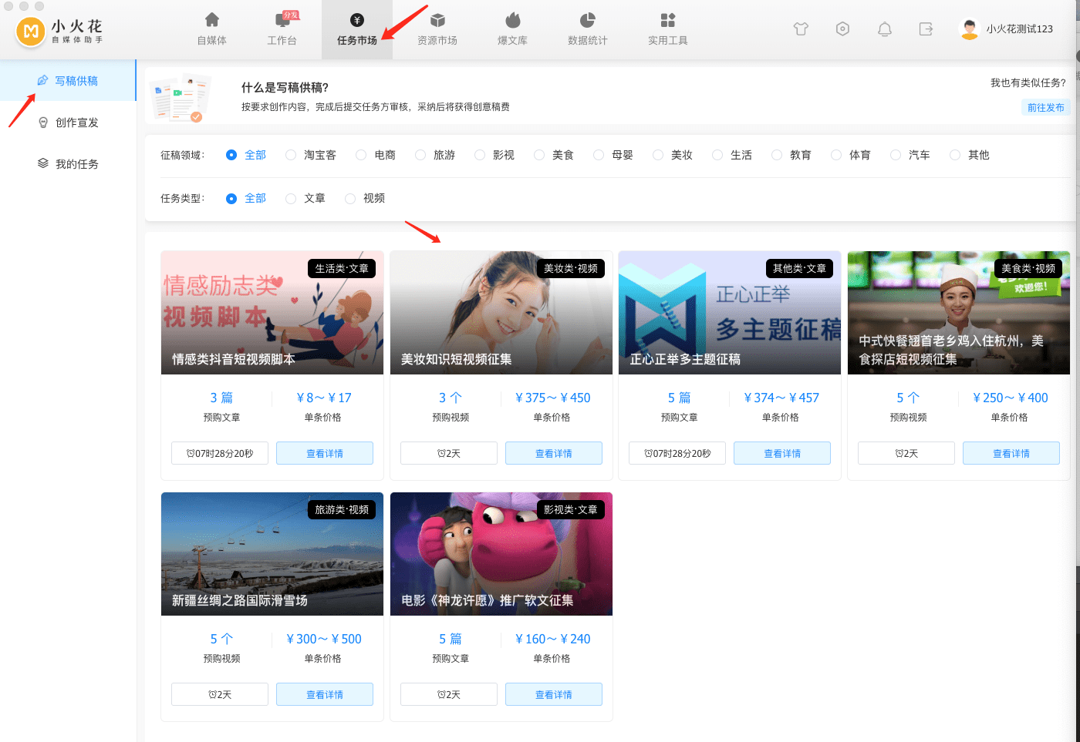Open the 自媒体 home section
This screenshot has width=1080, height=742.
pos(212,29)
